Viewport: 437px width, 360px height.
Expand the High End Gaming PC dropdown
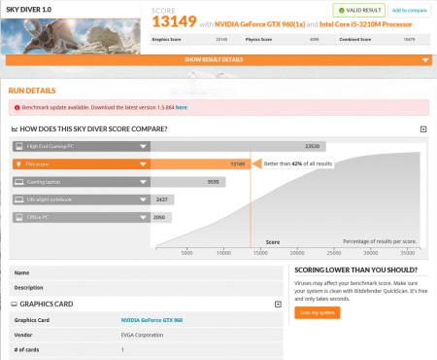[143, 146]
